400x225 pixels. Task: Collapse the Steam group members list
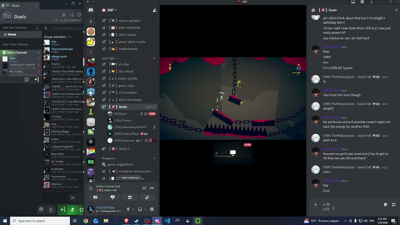46,28
